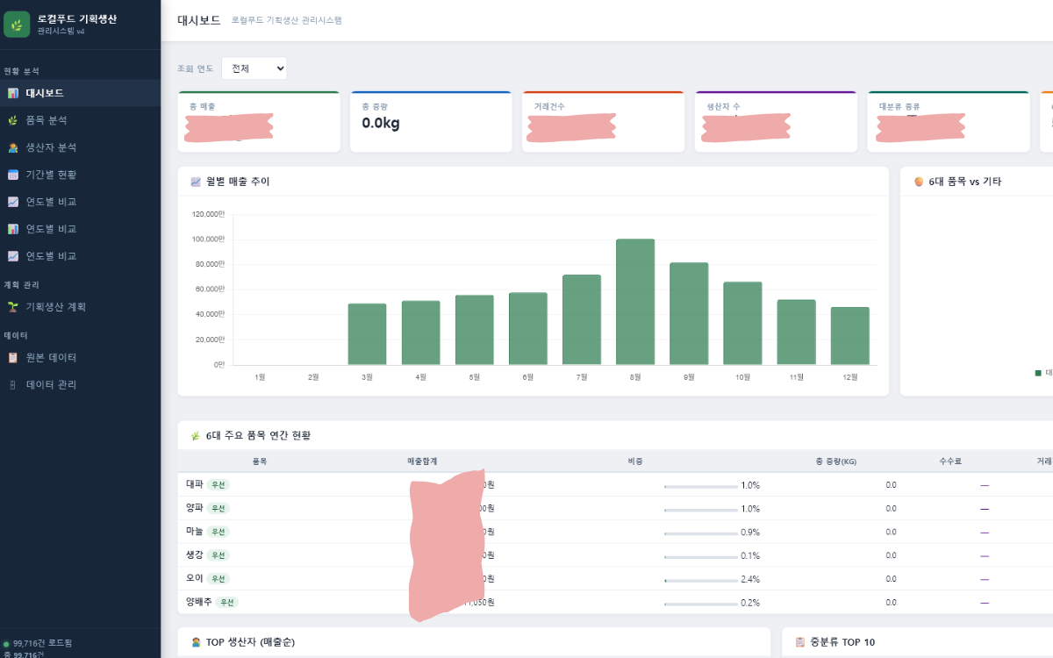
Task: Click the 0.2% share value for 양배추
Action: (750, 603)
